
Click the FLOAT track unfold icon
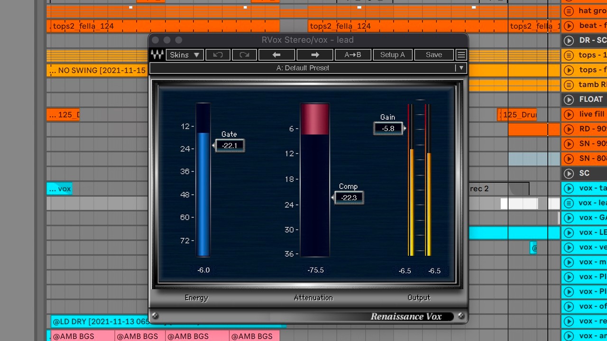pos(569,99)
